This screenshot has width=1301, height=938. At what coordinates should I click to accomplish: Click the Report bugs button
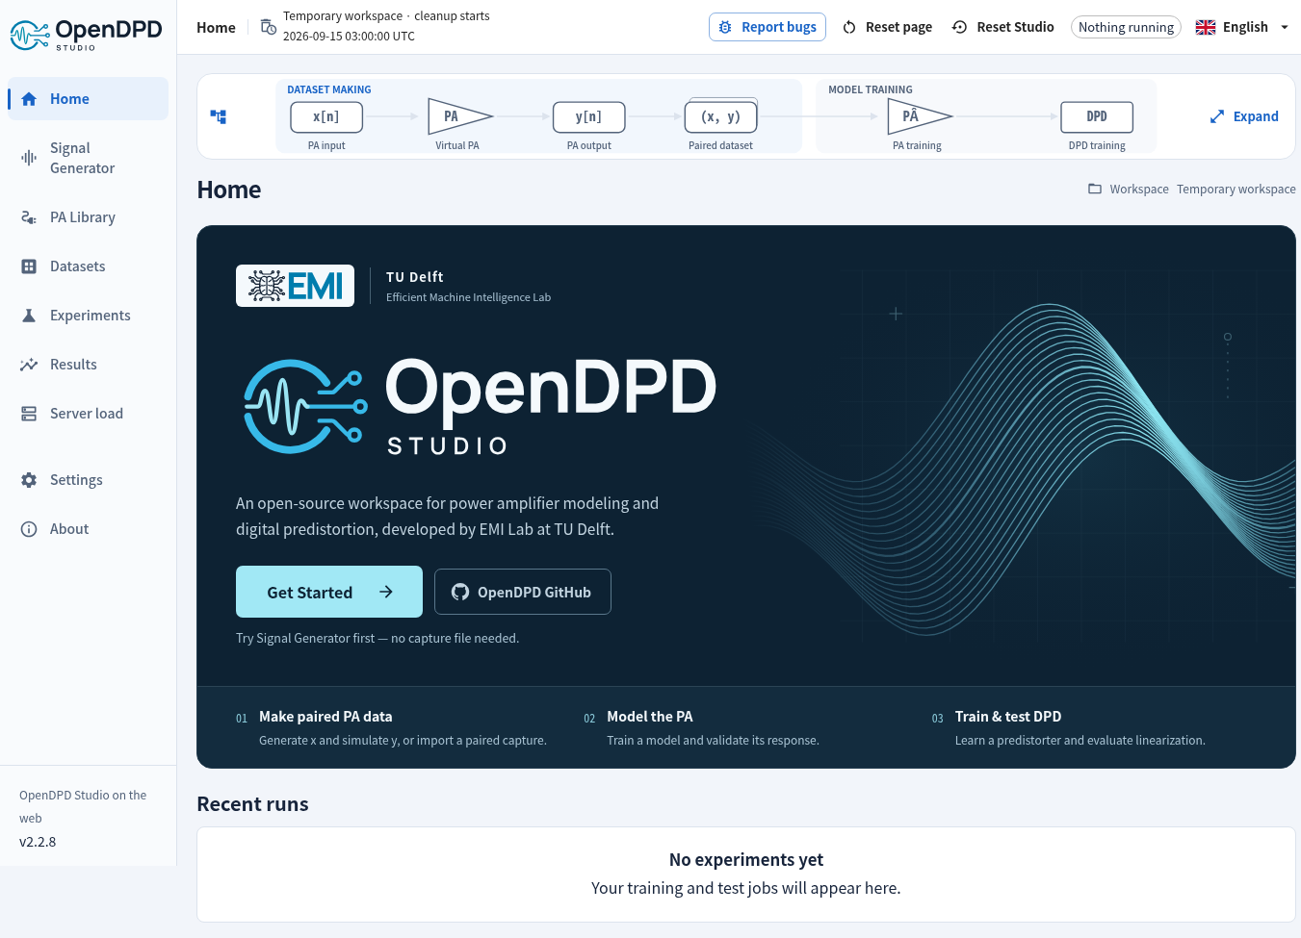768,27
